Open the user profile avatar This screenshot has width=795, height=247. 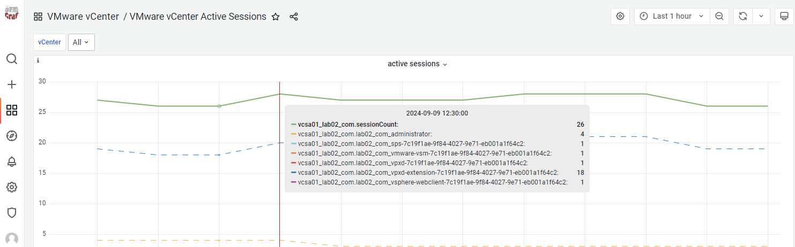pos(12,238)
